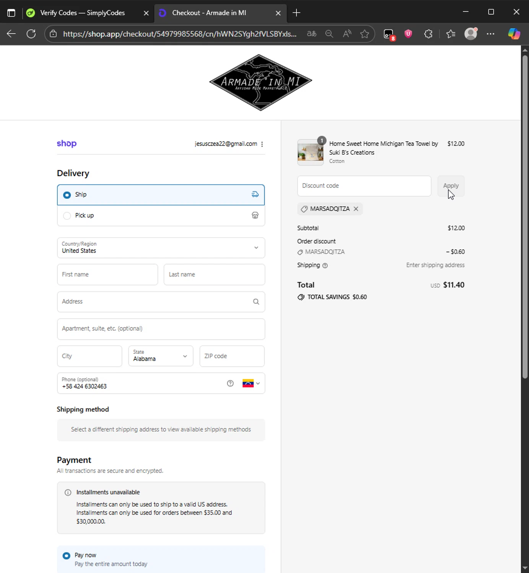Click the Ship option truck icon
The image size is (529, 573).
[255, 195]
